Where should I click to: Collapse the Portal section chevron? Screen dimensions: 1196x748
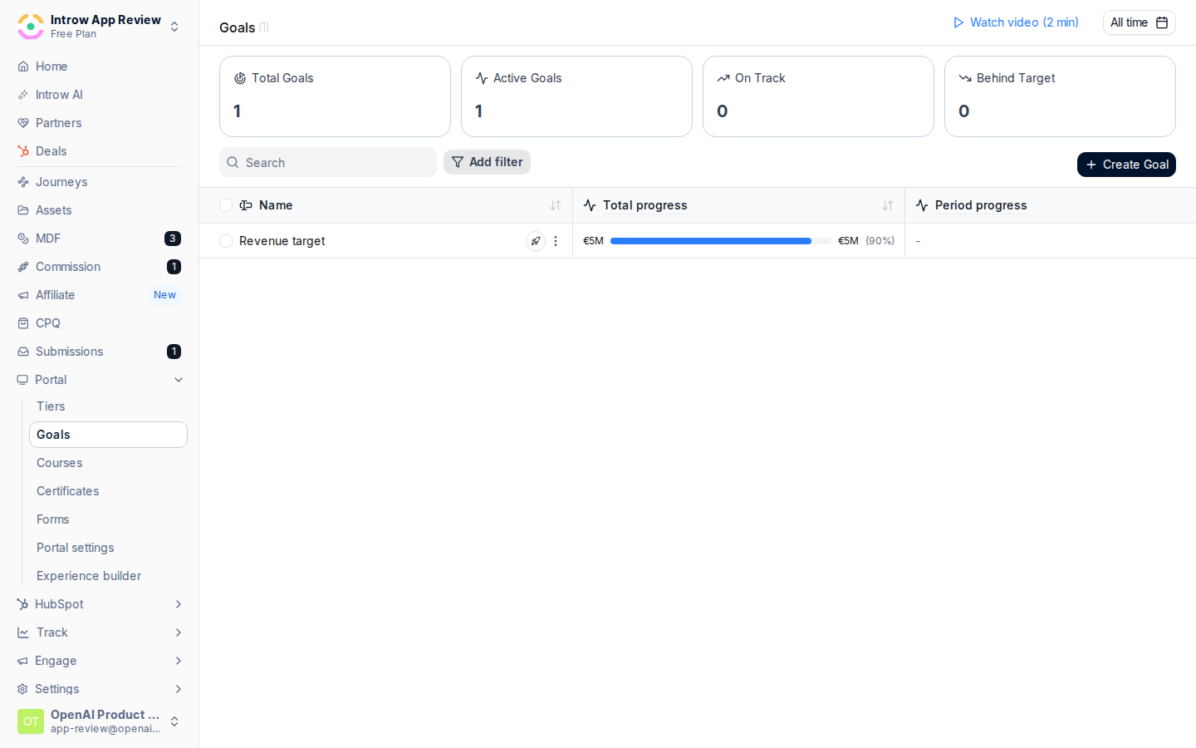pyautogui.click(x=179, y=380)
